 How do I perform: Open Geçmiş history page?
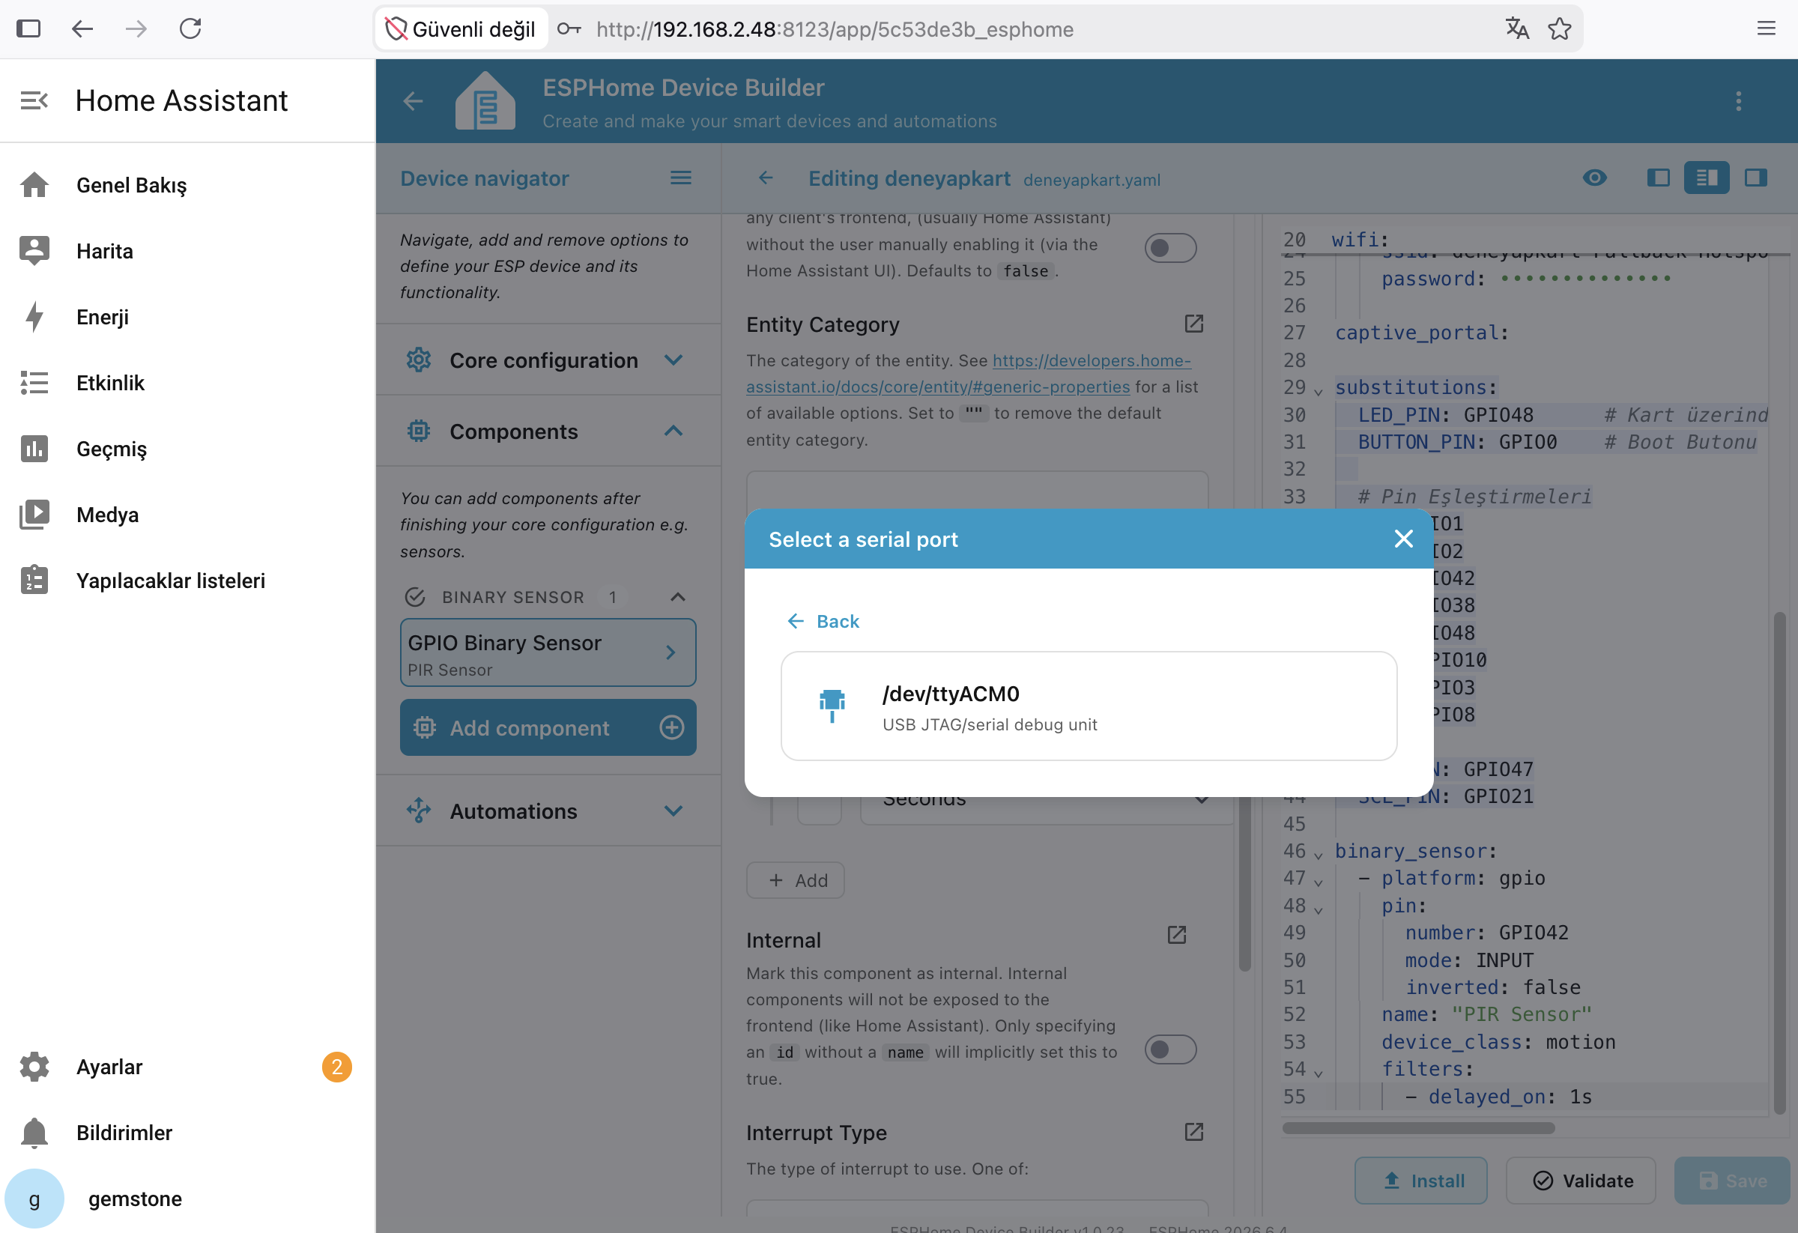point(187,449)
